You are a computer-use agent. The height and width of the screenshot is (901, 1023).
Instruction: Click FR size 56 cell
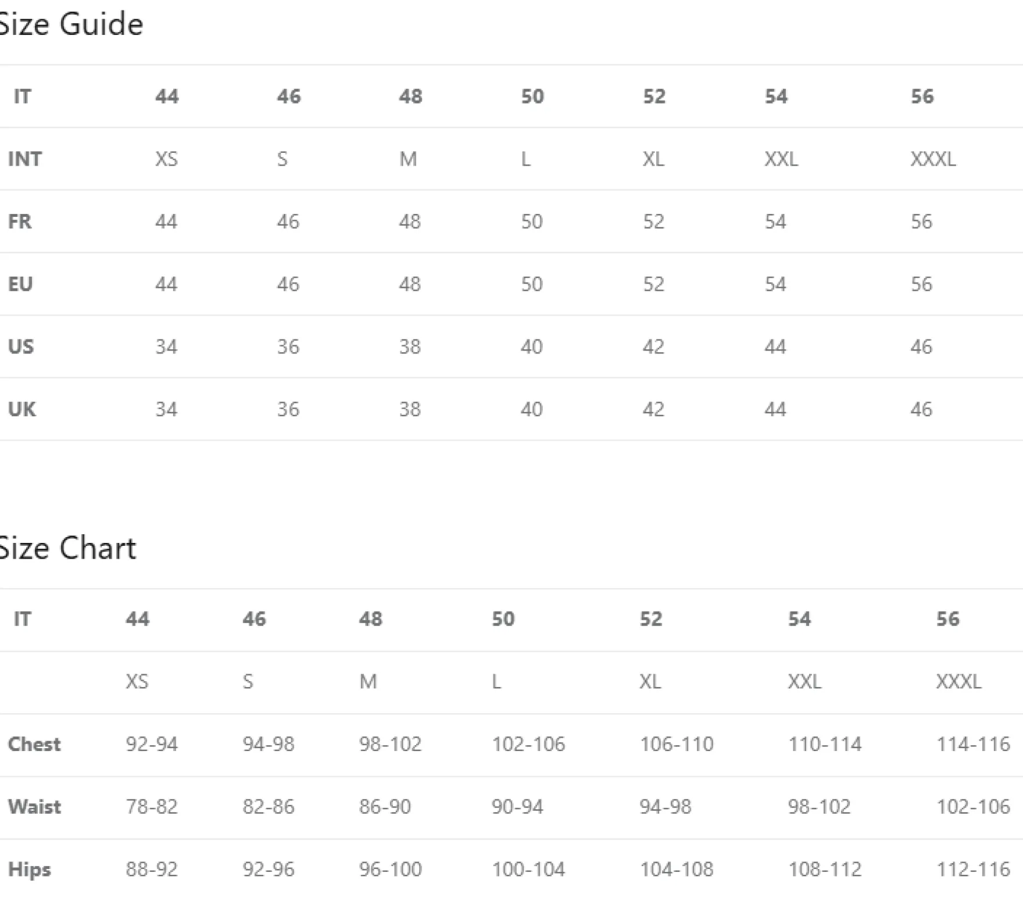[921, 221]
